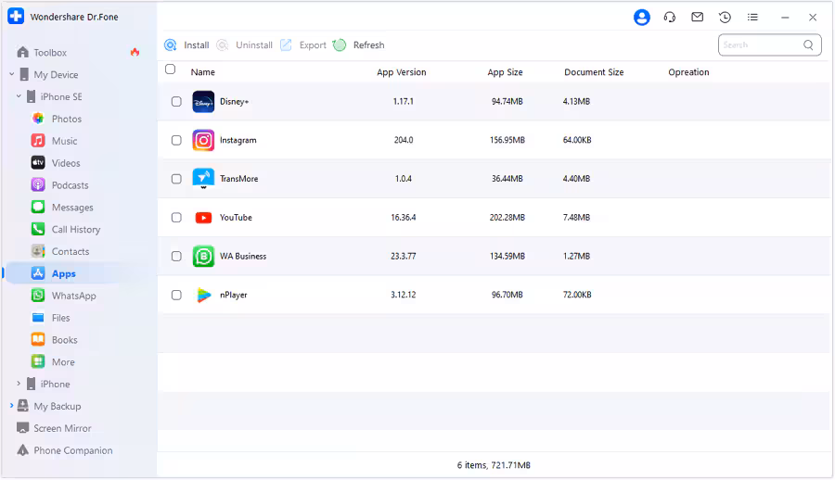Click the Call History phone icon
This screenshot has width=835, height=480.
38,230
